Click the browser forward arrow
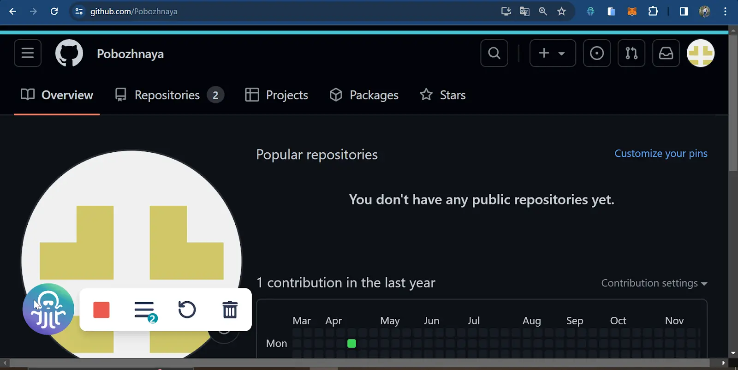Image resolution: width=738 pixels, height=370 pixels. tap(33, 12)
